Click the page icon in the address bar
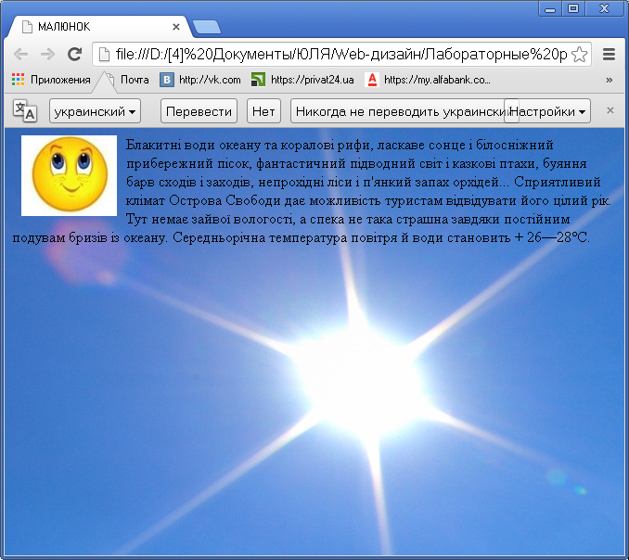629x560 pixels. (x=104, y=54)
